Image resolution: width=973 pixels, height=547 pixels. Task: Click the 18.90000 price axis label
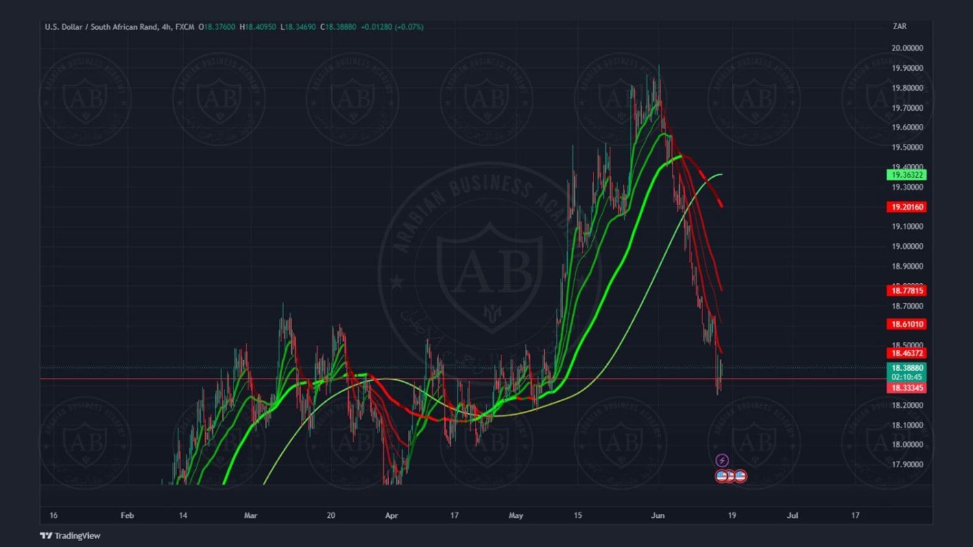point(907,266)
